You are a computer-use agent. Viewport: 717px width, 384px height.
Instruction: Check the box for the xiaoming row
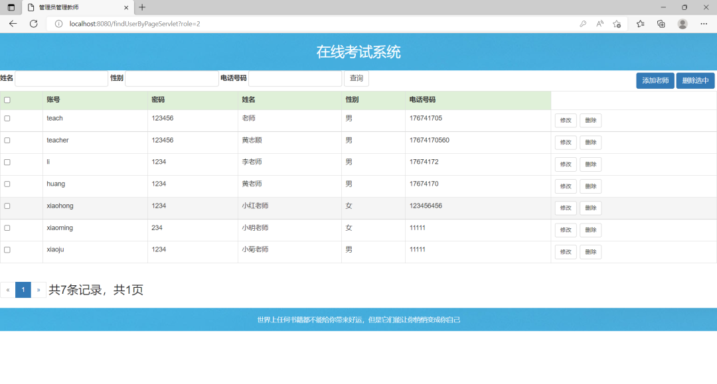click(x=7, y=228)
